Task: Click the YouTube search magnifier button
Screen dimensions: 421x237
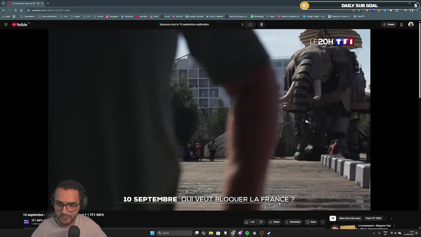Action: (x=250, y=24)
